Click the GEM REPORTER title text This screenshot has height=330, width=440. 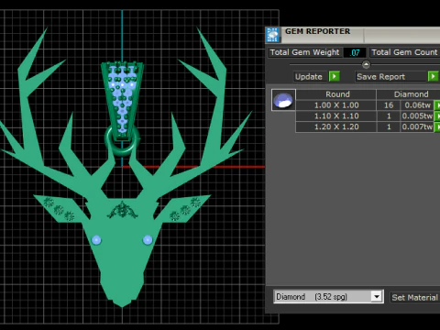pos(317,31)
